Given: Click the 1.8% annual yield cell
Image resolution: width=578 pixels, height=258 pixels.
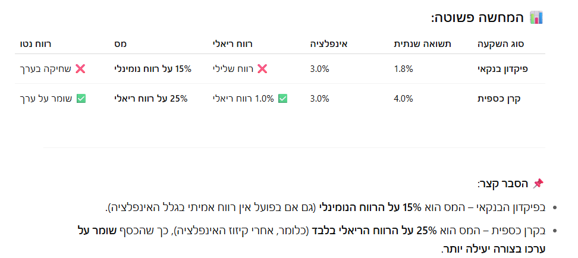Looking at the screenshot, I should 403,69.
